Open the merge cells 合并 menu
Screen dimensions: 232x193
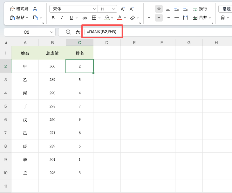[x=210, y=18]
